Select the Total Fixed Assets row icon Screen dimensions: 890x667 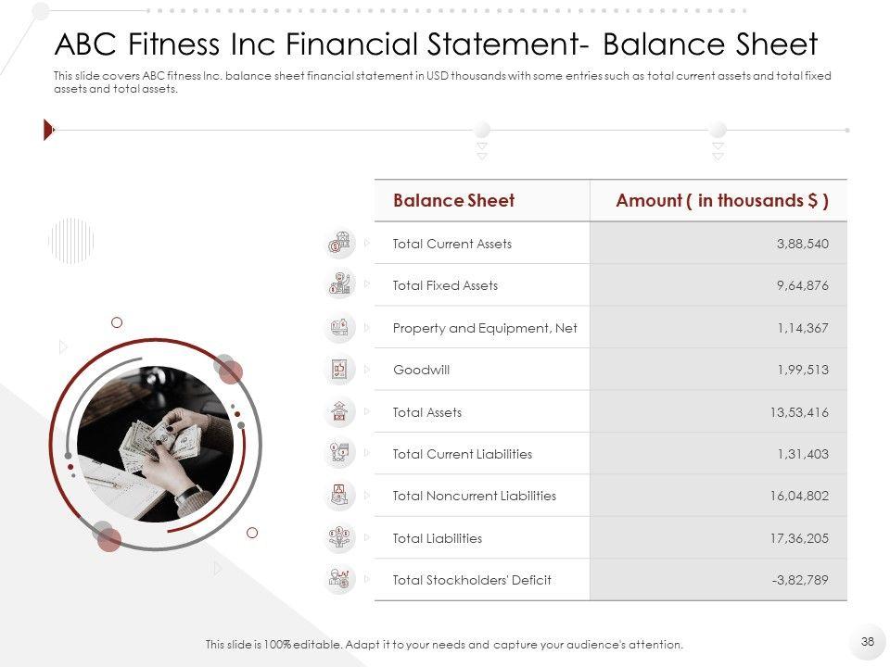(340, 284)
